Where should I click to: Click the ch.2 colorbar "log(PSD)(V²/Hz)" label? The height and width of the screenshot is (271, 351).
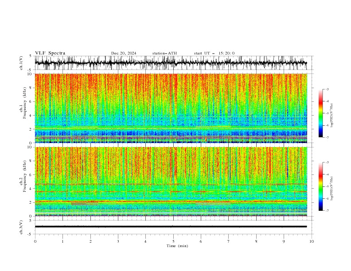[332, 189]
